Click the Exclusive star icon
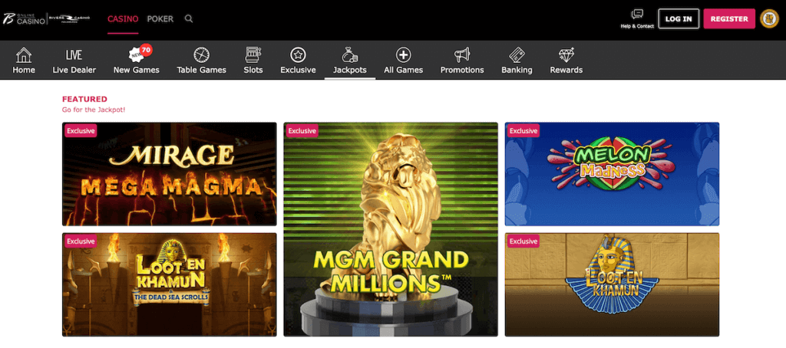The image size is (786, 348). tap(298, 54)
